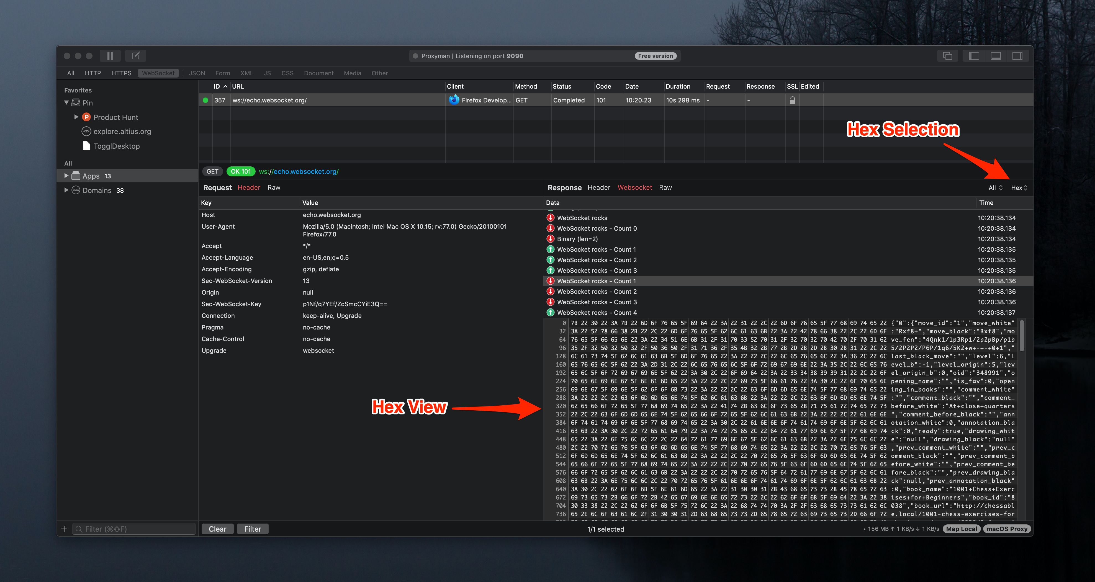1095x582 pixels.
Task: Click the Product Hunt app icon
Action: (86, 117)
